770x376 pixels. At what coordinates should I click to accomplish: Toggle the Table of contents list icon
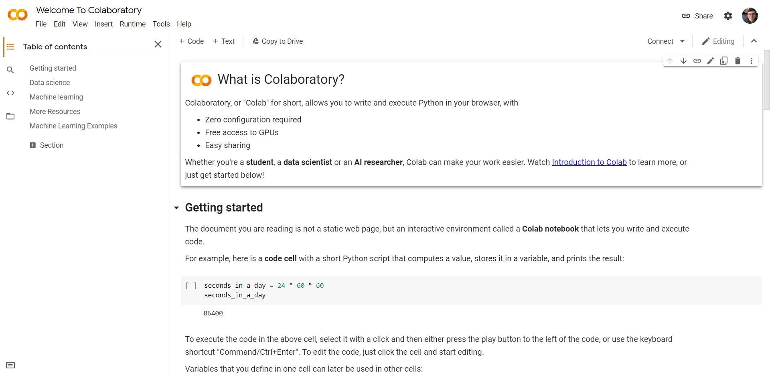pyautogui.click(x=10, y=47)
